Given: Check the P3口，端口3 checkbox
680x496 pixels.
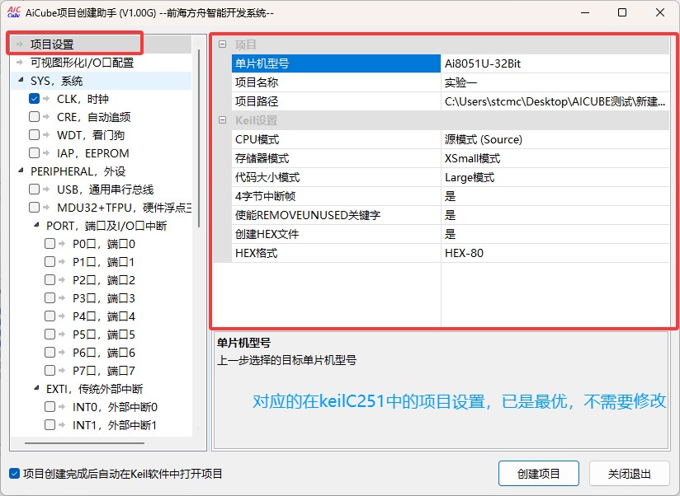Looking at the screenshot, I should tap(50, 298).
